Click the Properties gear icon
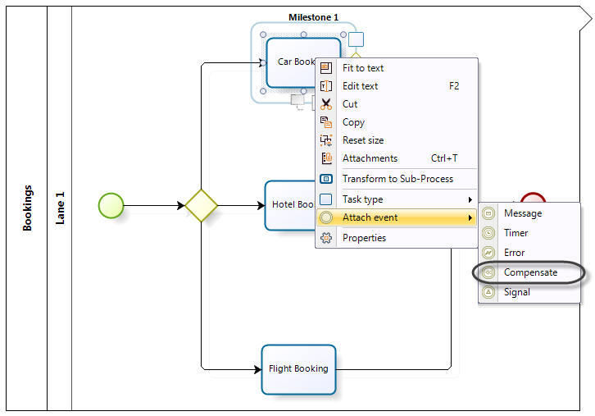The width and height of the screenshot is (595, 416). pyautogui.click(x=326, y=238)
